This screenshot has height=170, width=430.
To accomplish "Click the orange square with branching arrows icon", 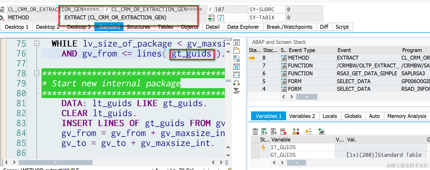I will pos(308,131).
